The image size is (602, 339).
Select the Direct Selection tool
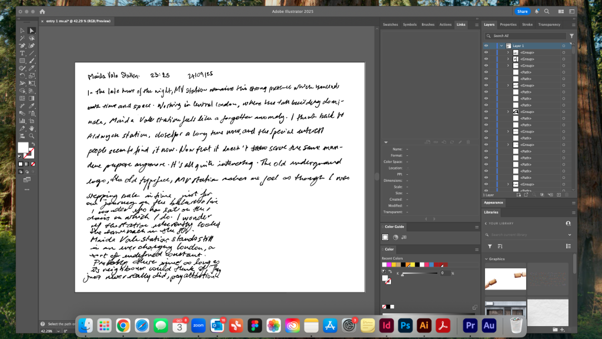[32, 31]
